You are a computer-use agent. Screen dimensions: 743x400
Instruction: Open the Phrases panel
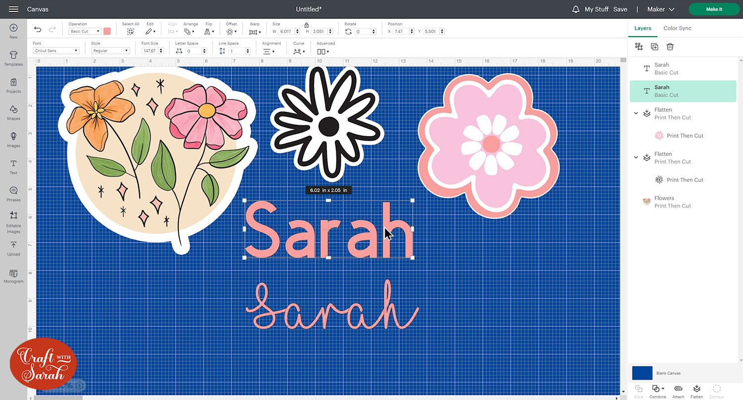coord(13,194)
